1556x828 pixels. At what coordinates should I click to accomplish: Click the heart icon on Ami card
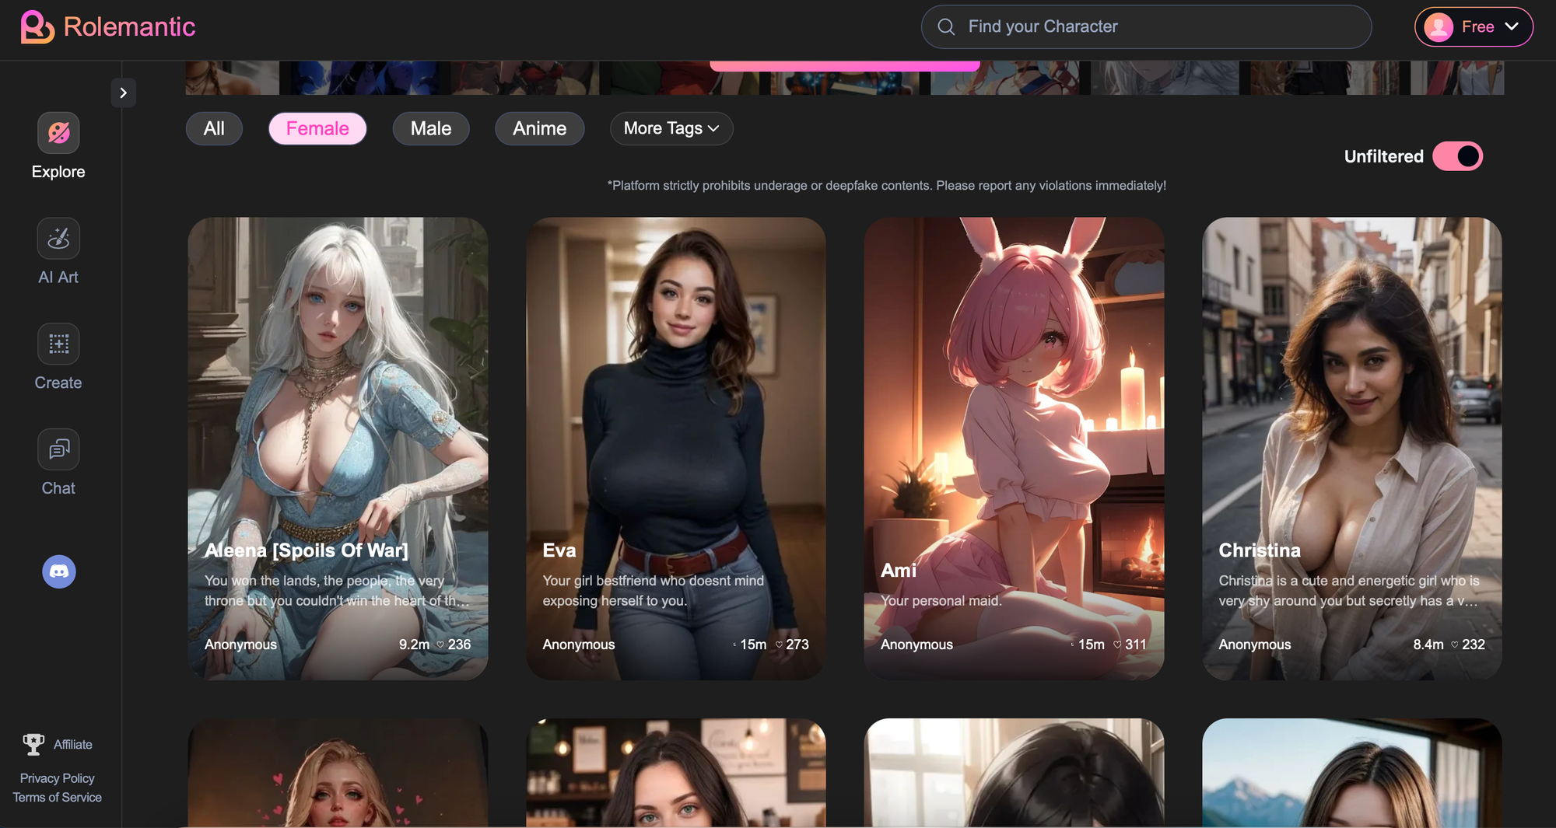(x=1117, y=645)
